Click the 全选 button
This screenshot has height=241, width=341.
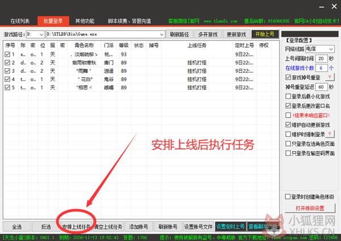click(x=16, y=227)
